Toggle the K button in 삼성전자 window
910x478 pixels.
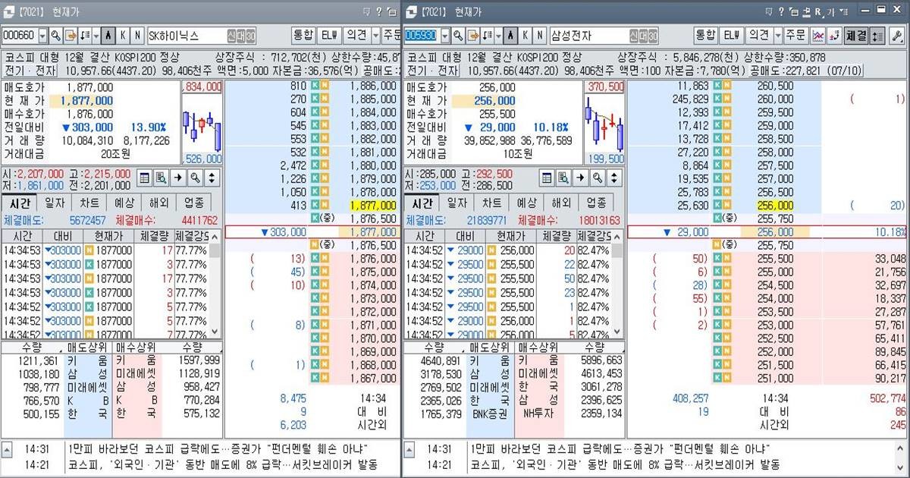coord(525,36)
